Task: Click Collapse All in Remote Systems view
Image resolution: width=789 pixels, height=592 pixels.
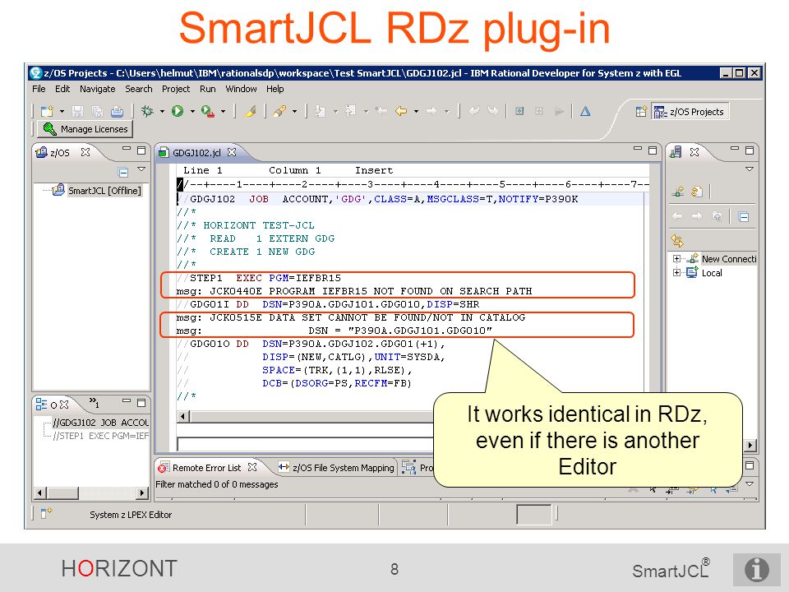Action: (744, 217)
